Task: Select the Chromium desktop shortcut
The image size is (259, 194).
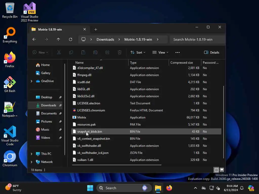Action: (10, 159)
